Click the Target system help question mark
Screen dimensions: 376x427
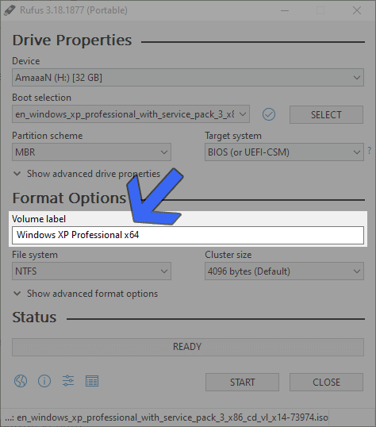tap(370, 150)
